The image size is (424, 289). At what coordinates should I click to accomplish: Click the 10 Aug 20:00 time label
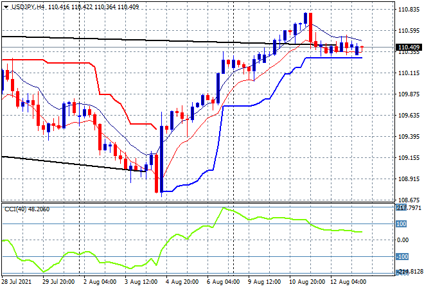[307, 282]
